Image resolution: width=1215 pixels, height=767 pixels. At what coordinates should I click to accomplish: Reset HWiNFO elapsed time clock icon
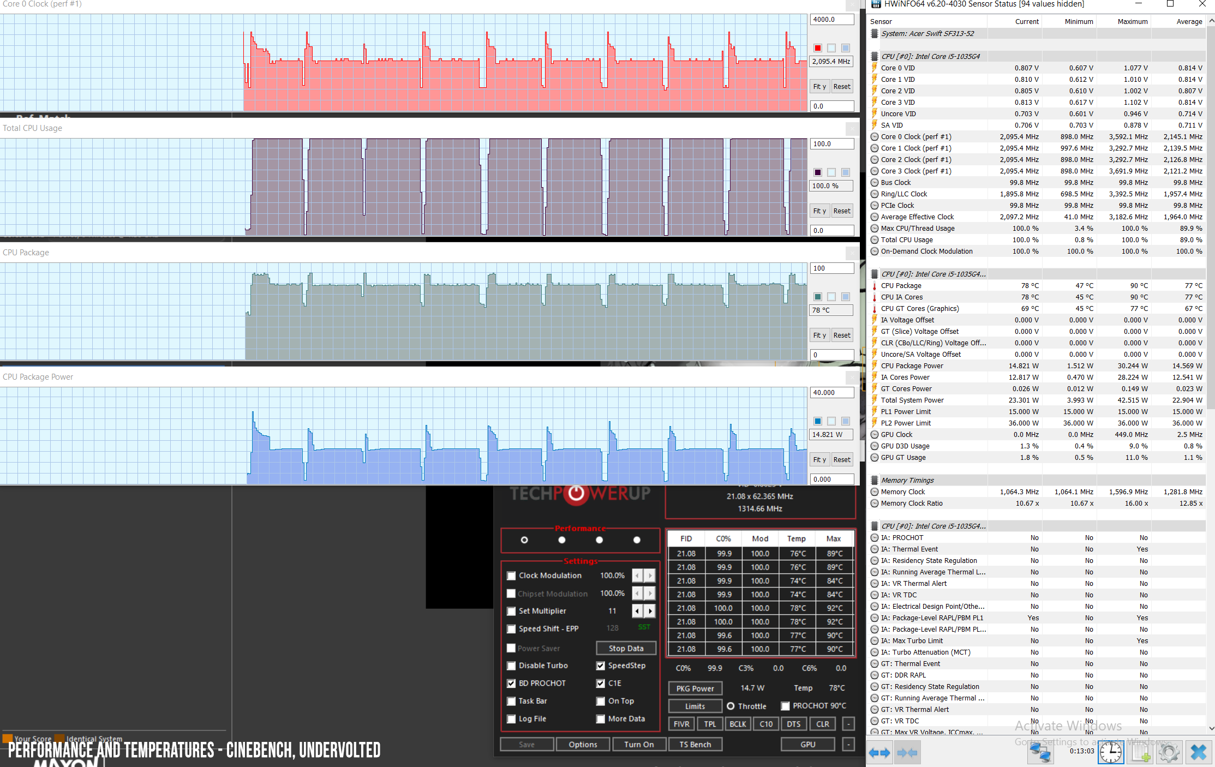point(1110,753)
